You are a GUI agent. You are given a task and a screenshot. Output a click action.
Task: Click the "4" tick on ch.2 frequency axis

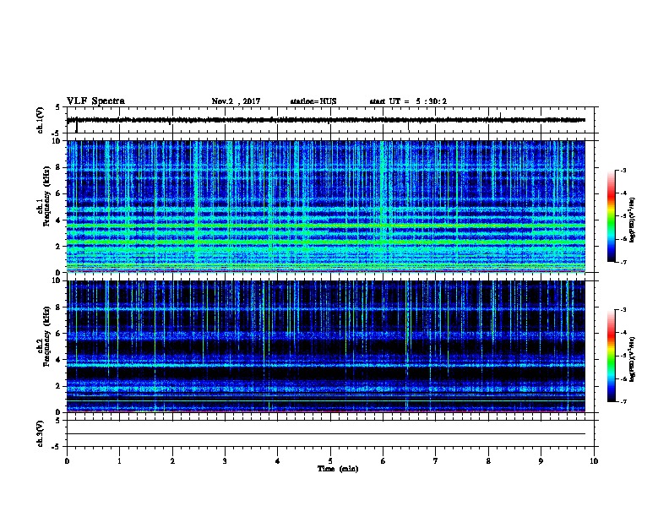(x=58, y=360)
